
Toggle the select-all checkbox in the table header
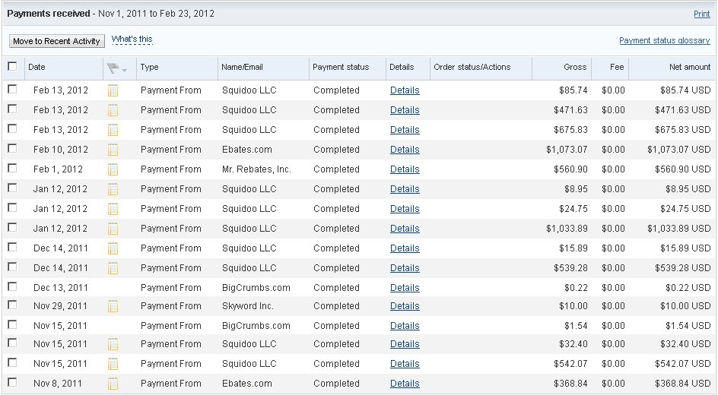(x=12, y=66)
